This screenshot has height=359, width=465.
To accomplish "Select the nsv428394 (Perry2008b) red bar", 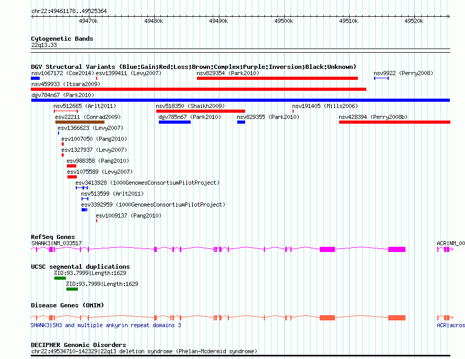I will point(394,122).
